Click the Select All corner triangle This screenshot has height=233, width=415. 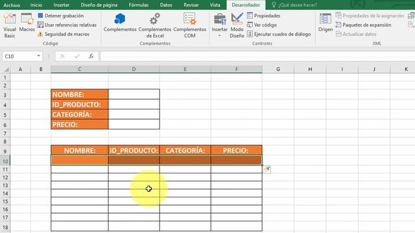[x=6, y=69]
